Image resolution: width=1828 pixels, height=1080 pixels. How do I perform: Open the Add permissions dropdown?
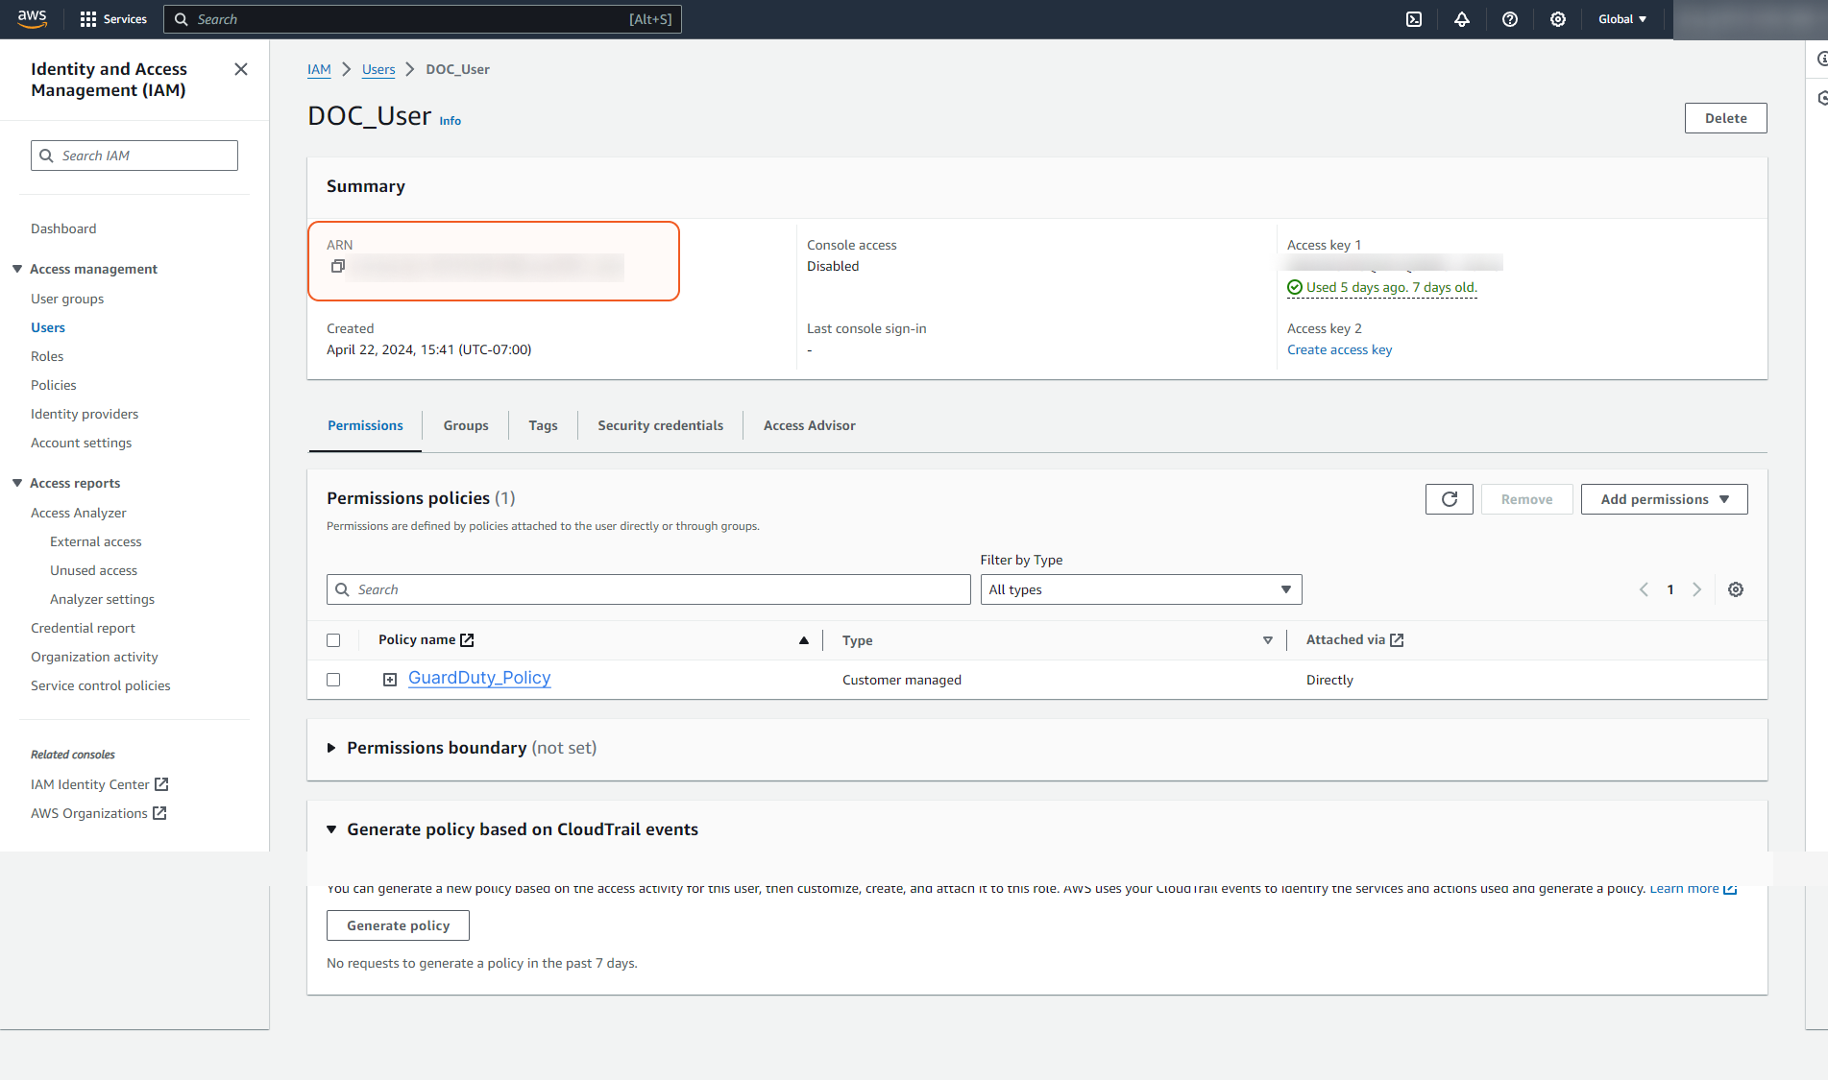[x=1664, y=499]
